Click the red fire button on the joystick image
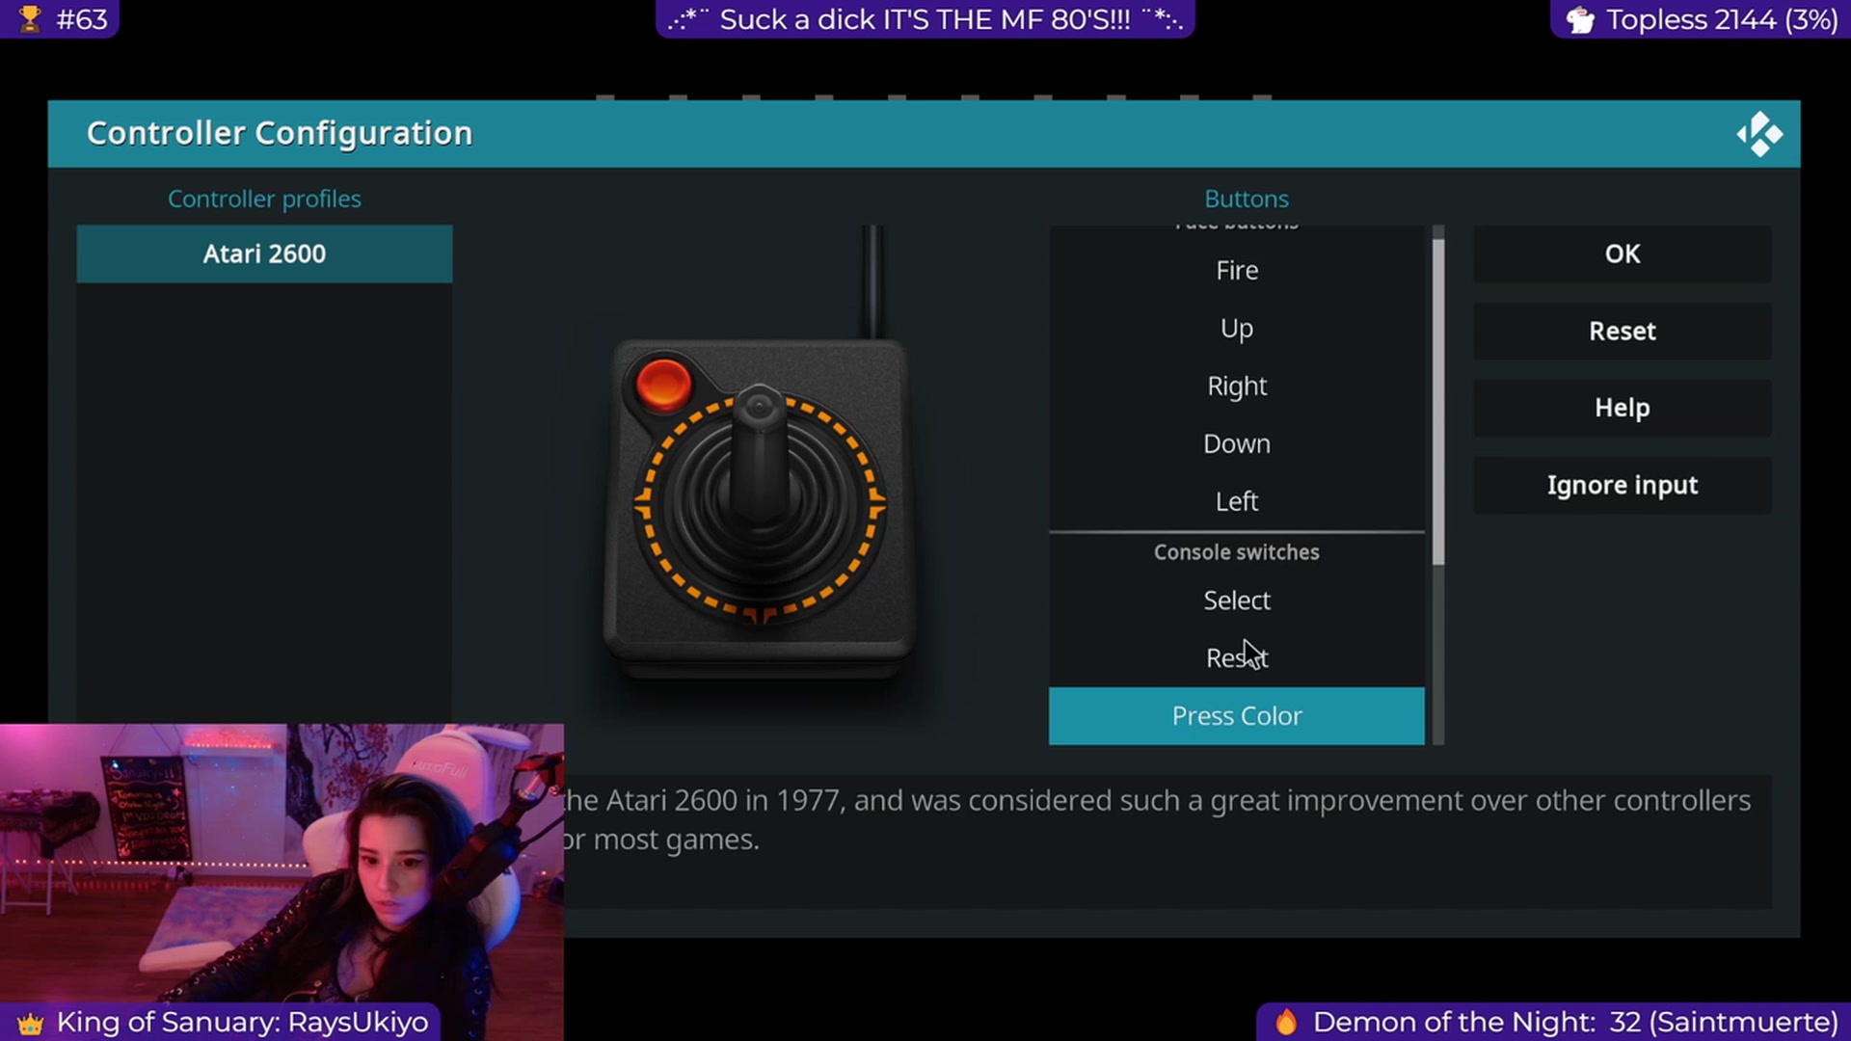This screenshot has height=1041, width=1851. (x=663, y=383)
